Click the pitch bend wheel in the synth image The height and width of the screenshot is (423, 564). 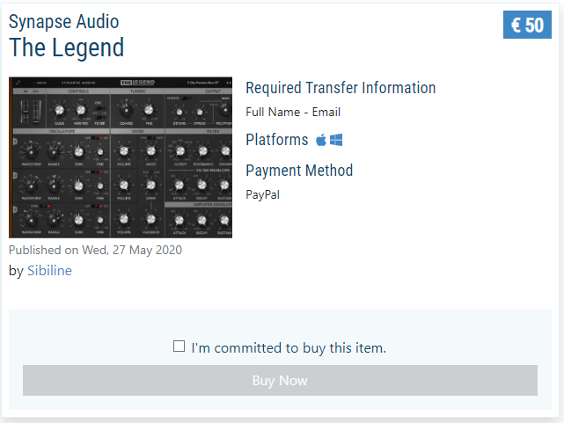pos(26,112)
